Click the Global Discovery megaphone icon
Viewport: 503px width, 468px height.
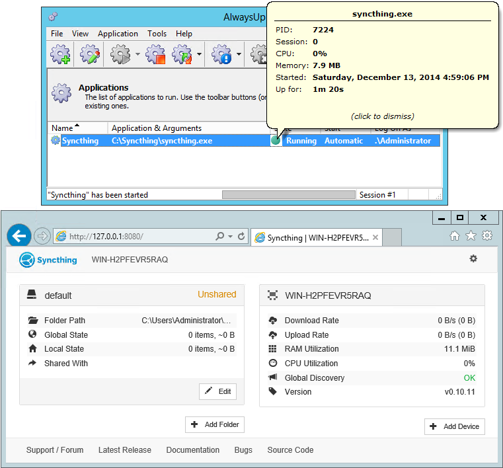click(273, 377)
